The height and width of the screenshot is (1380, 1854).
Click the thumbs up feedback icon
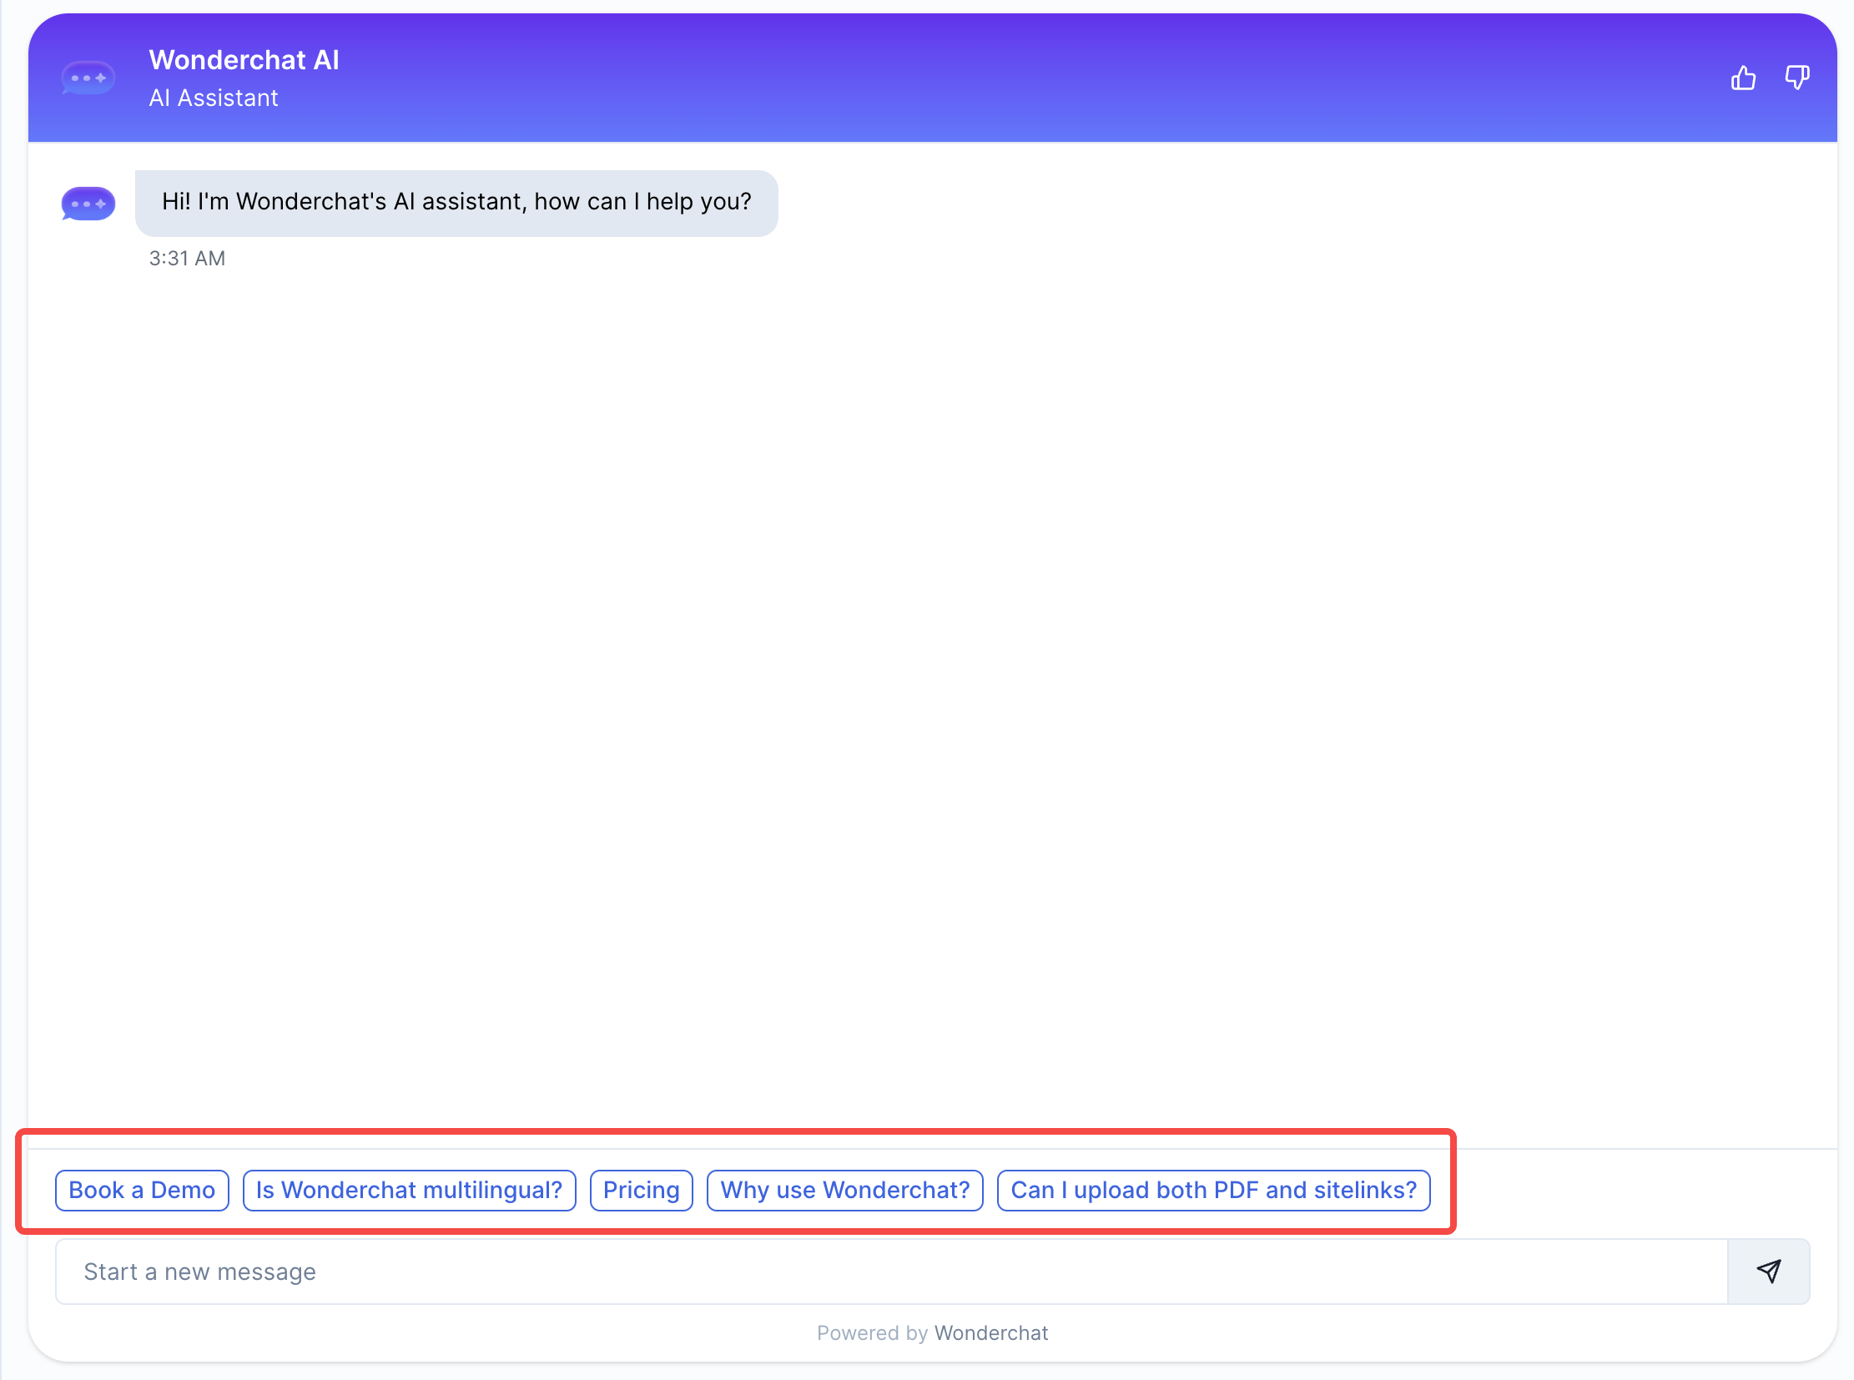pyautogui.click(x=1743, y=78)
